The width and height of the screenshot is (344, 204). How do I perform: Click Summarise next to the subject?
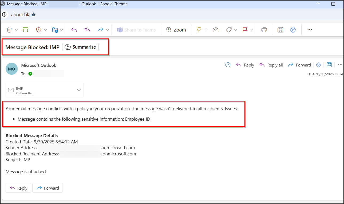coord(80,47)
